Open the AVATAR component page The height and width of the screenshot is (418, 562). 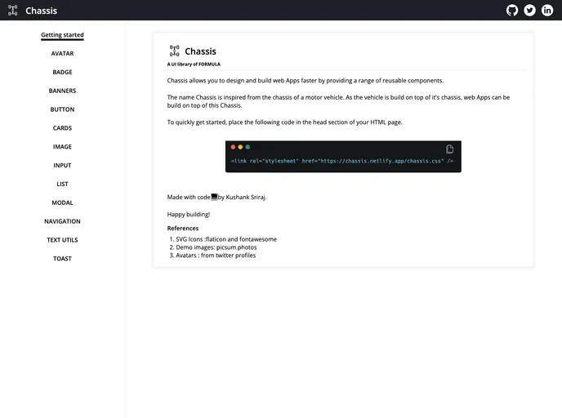[62, 54]
